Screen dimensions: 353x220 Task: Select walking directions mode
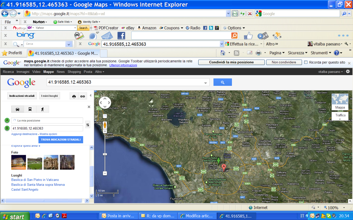[42, 109]
